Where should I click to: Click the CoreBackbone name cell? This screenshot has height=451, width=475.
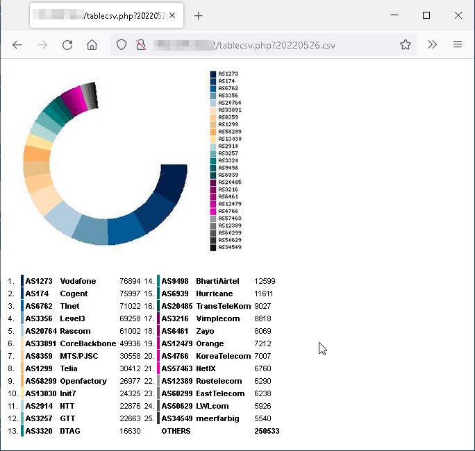tap(88, 343)
